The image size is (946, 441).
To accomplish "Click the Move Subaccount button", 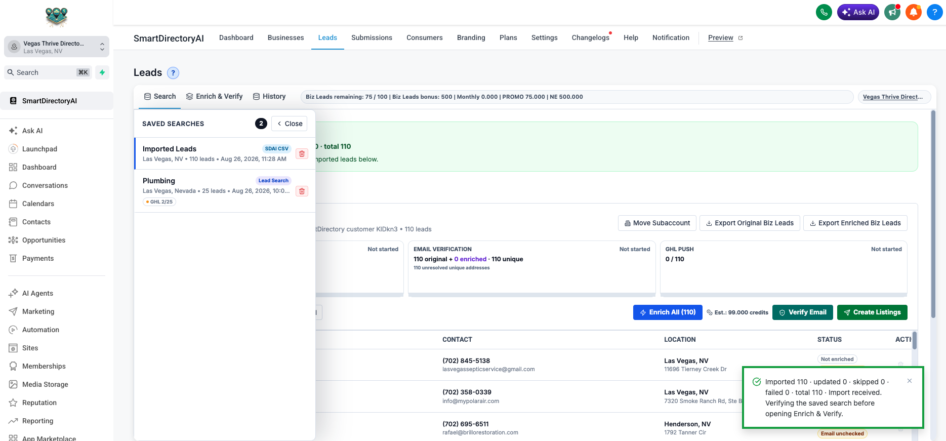I will [x=657, y=223].
